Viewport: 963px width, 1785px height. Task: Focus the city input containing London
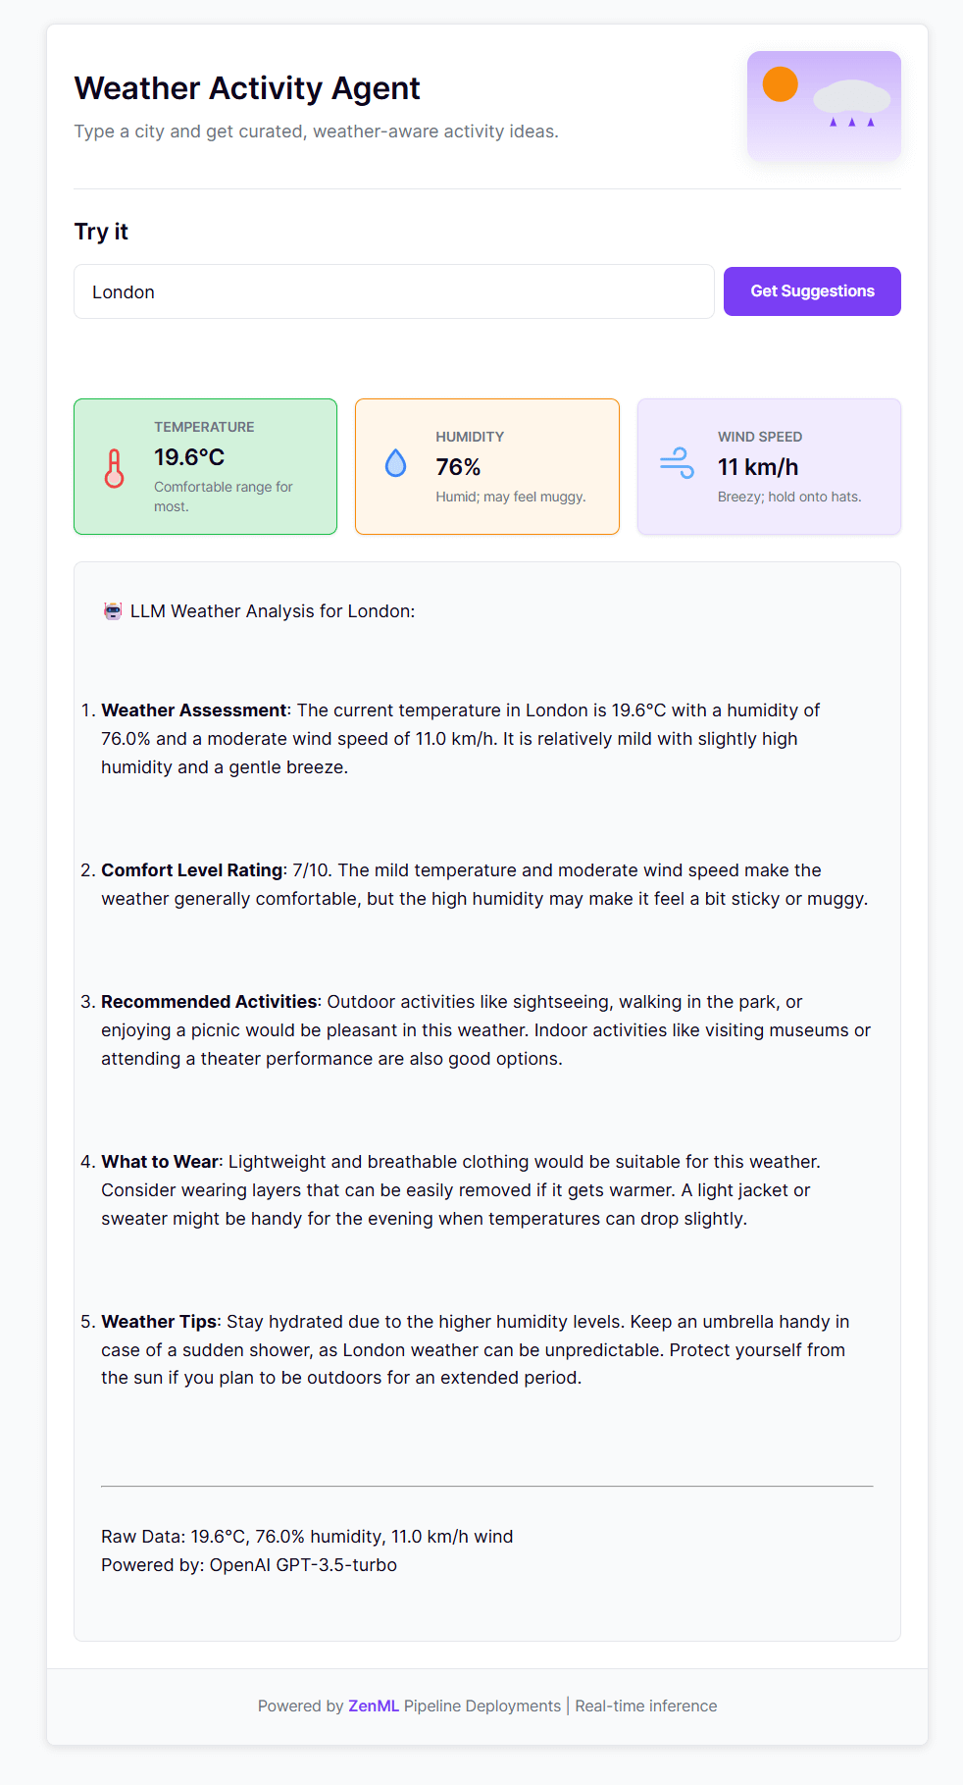point(393,291)
